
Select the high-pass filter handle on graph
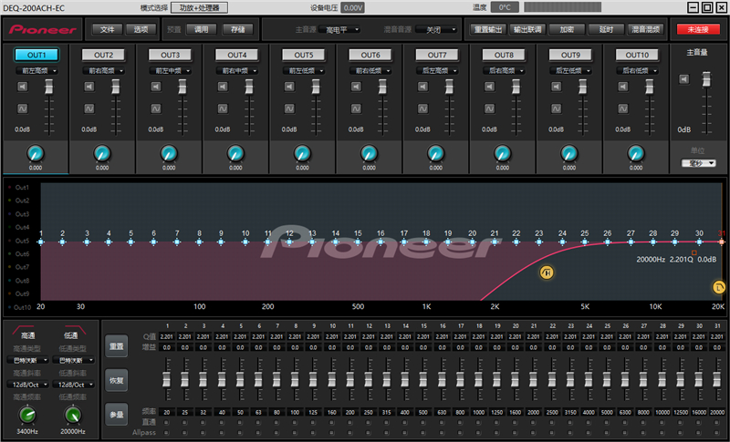point(547,272)
